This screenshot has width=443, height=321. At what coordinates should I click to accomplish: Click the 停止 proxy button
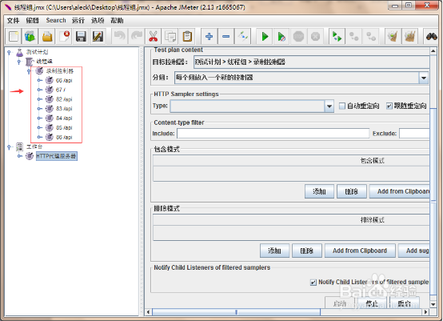point(372,303)
